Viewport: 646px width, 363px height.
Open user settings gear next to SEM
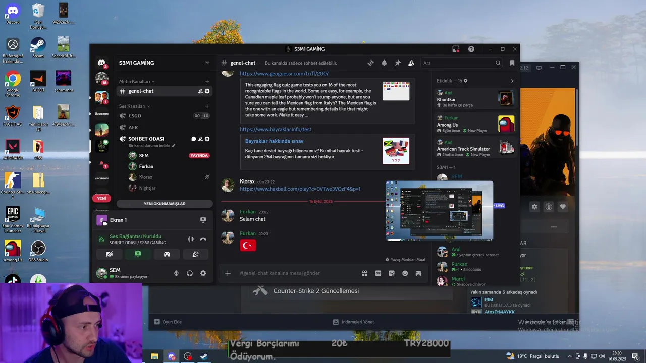tap(203, 273)
